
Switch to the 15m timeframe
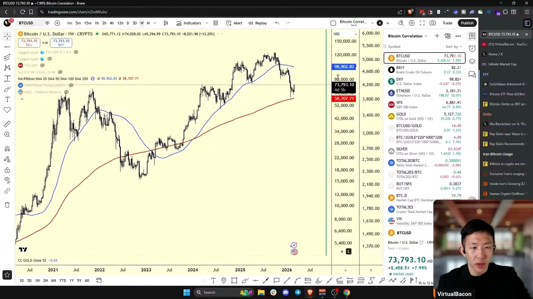point(88,23)
